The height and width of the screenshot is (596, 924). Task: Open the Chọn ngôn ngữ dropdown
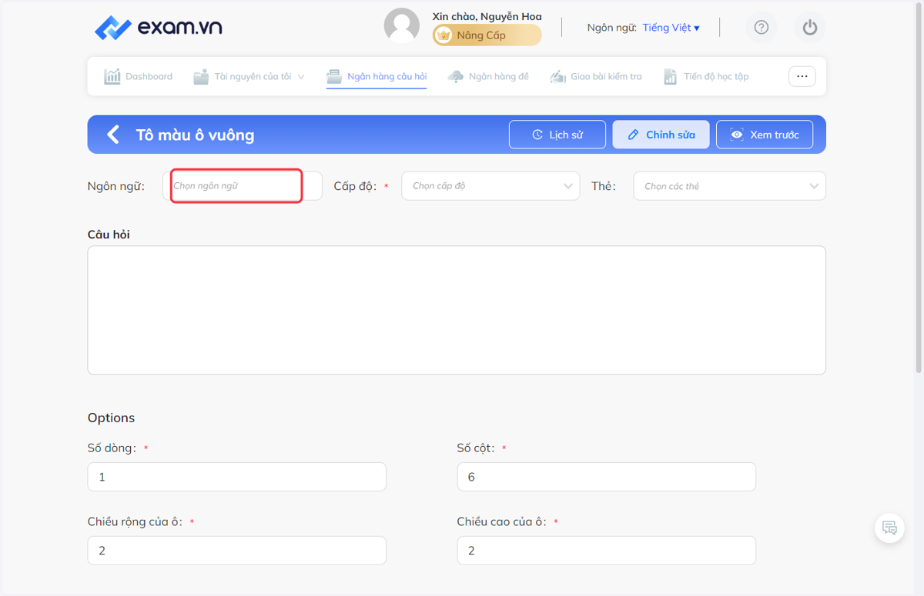(x=243, y=186)
